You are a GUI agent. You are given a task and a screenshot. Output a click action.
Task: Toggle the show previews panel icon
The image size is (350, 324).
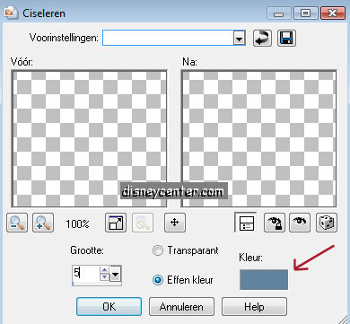pos(246,223)
